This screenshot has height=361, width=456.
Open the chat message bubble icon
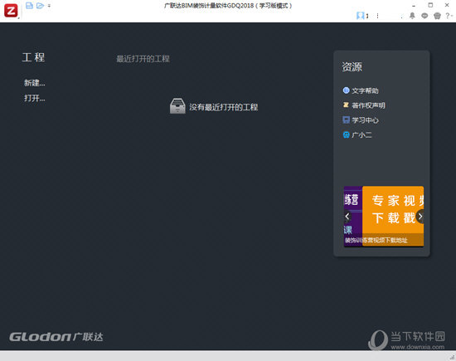pyautogui.click(x=424, y=16)
